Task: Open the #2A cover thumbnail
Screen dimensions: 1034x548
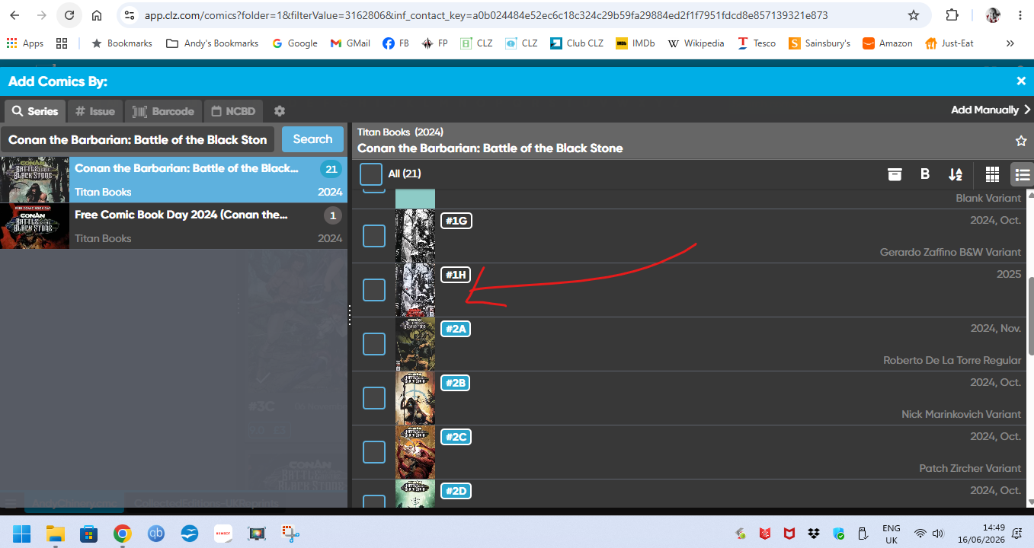Action: (x=415, y=344)
